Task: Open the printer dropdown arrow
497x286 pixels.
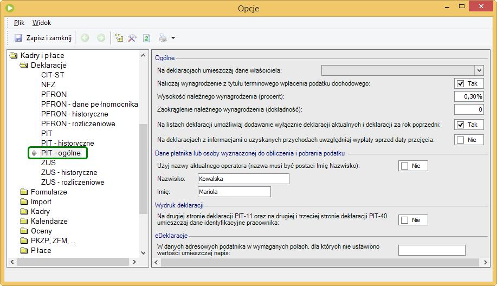Action: coord(173,38)
